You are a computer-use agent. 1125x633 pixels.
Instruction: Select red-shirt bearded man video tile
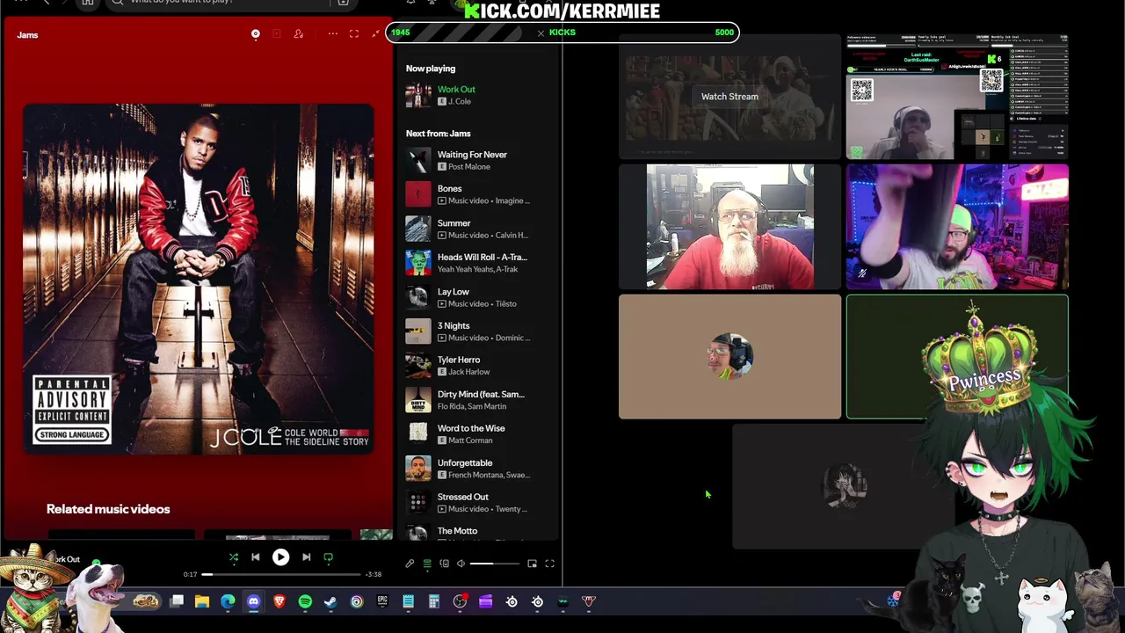click(x=729, y=227)
